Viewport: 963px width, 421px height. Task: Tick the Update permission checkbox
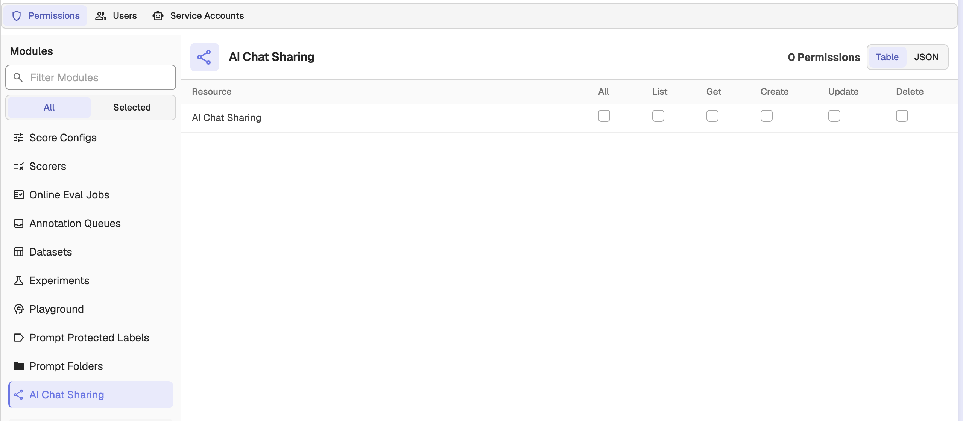tap(834, 116)
